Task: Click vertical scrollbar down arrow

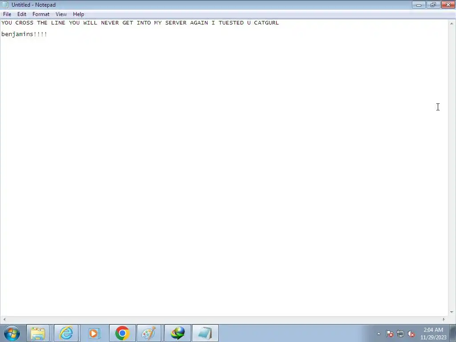Action: click(x=452, y=312)
